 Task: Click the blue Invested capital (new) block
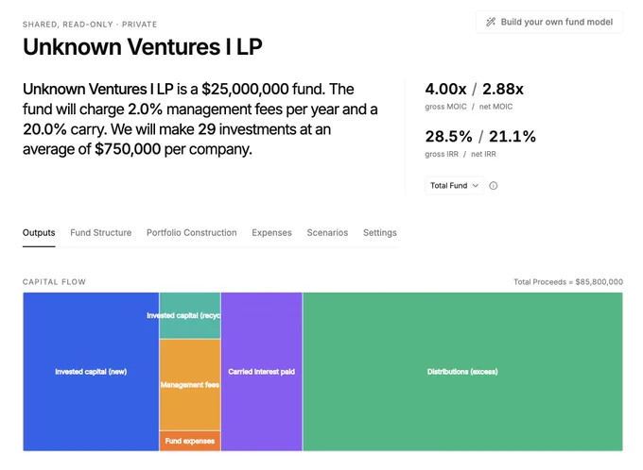point(91,372)
